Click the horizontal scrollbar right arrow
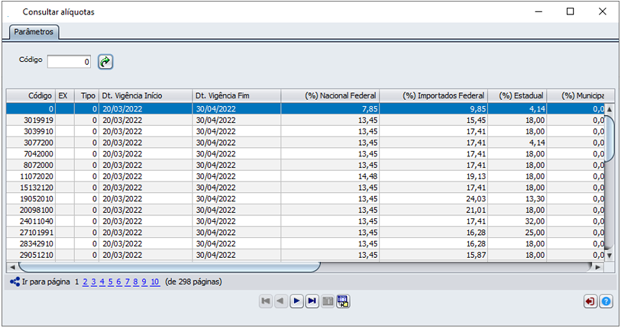This screenshot has width=621, height=328. [x=597, y=267]
